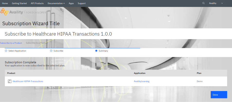The width and height of the screenshot is (232, 102).
Task: Open Healthcare HIPAA Transactions product link
Action: (28, 81)
